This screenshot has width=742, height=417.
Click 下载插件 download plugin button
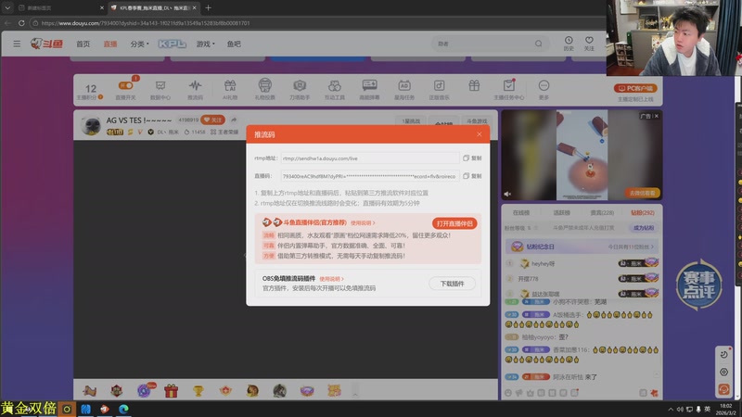452,284
